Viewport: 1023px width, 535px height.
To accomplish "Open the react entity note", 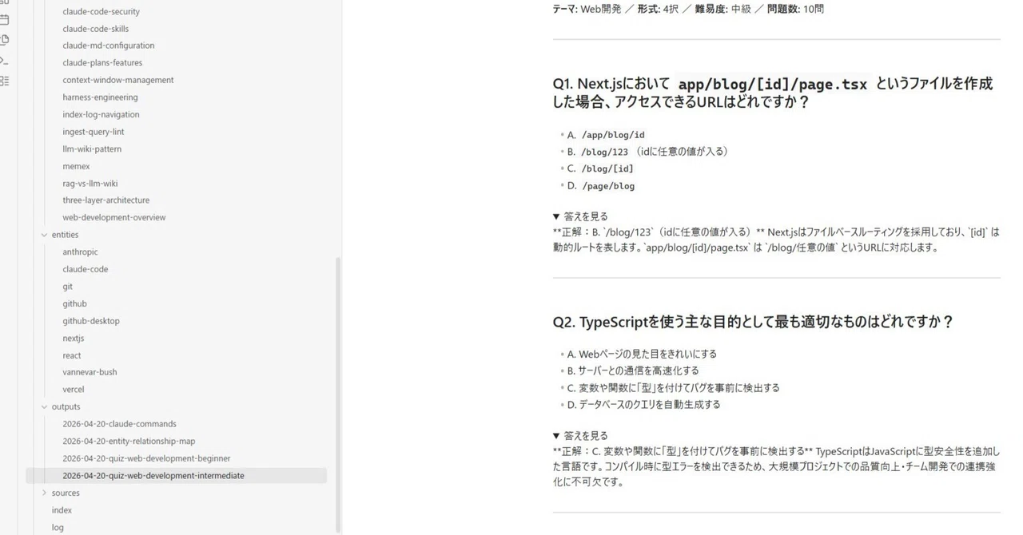I will point(72,355).
